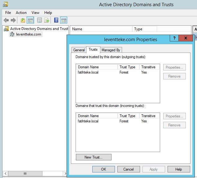The height and width of the screenshot is (178, 197).
Task: Click Yes transitive value in incoming trusts row
Action: pyautogui.click(x=144, y=121)
